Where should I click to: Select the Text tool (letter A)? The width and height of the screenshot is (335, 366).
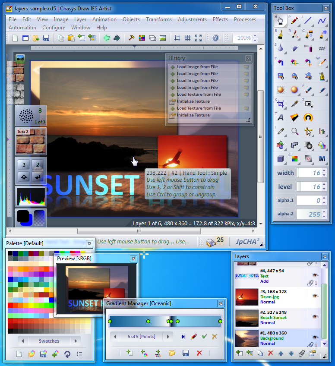280,117
